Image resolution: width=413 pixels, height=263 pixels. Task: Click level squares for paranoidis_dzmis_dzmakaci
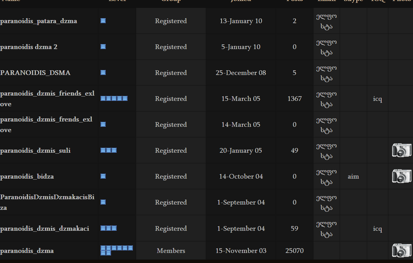[108, 228]
